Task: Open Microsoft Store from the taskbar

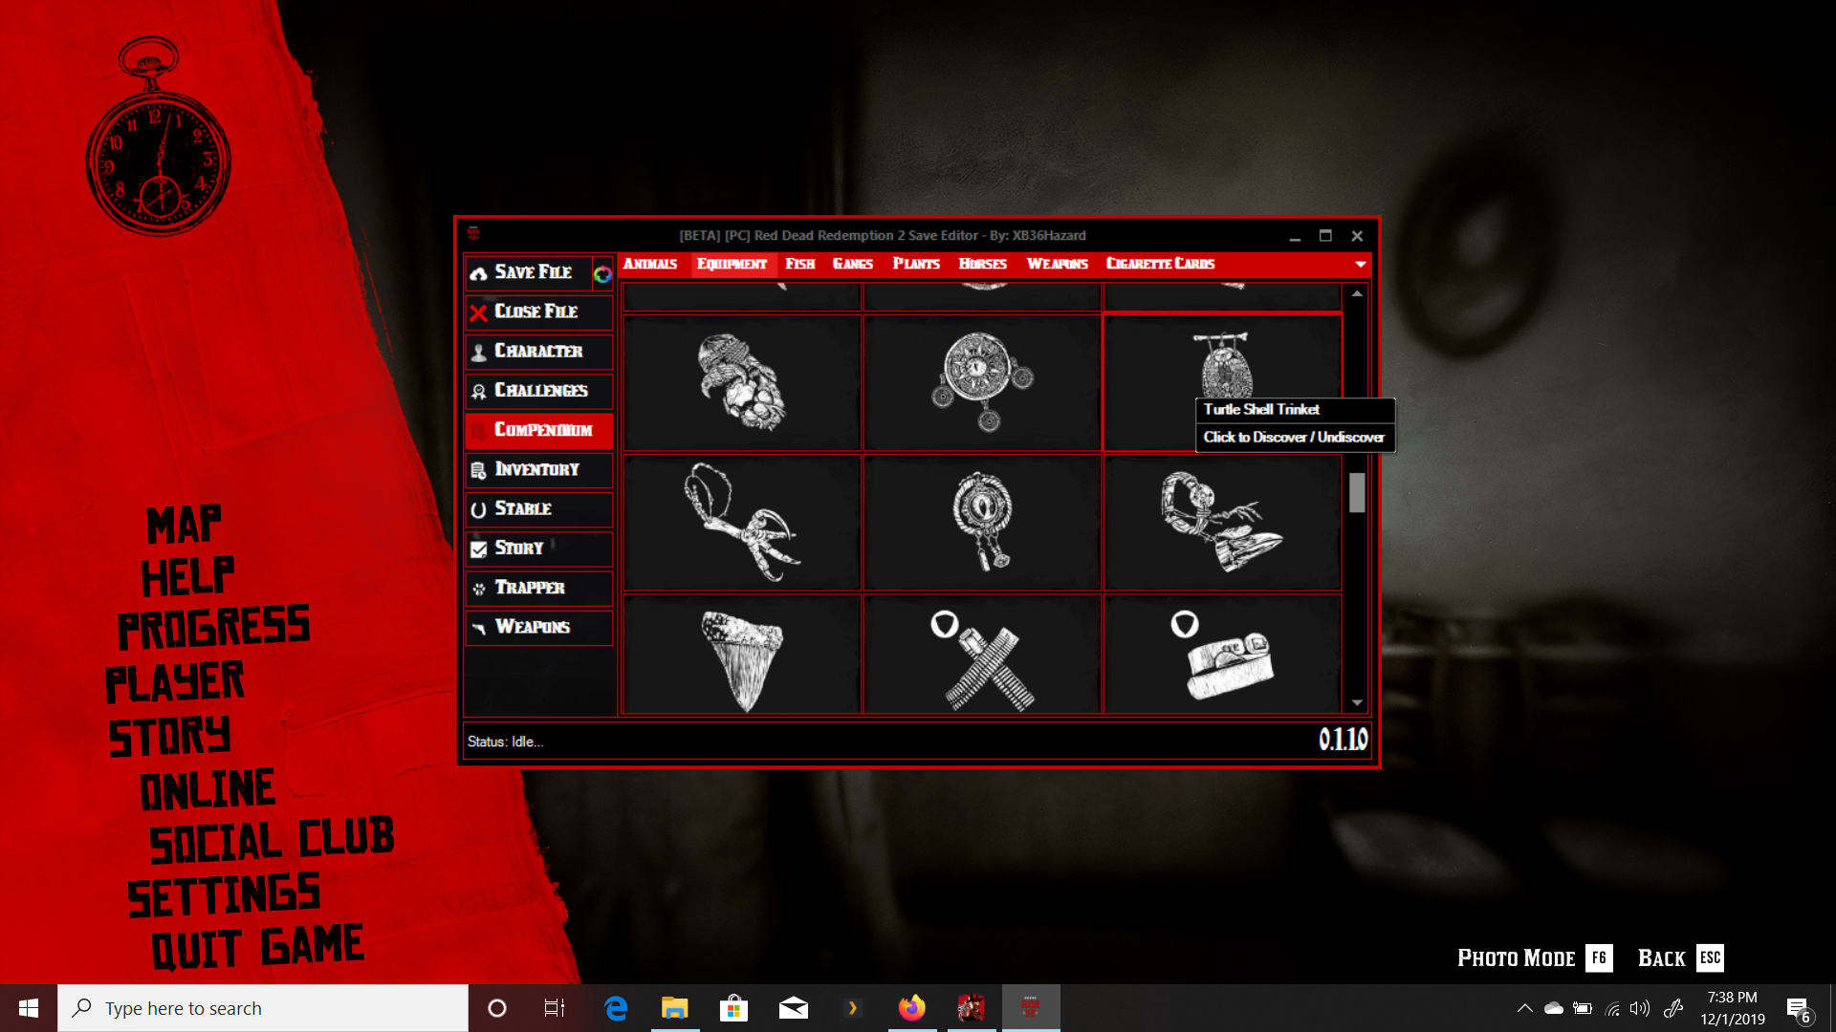Action: pyautogui.click(x=733, y=1008)
